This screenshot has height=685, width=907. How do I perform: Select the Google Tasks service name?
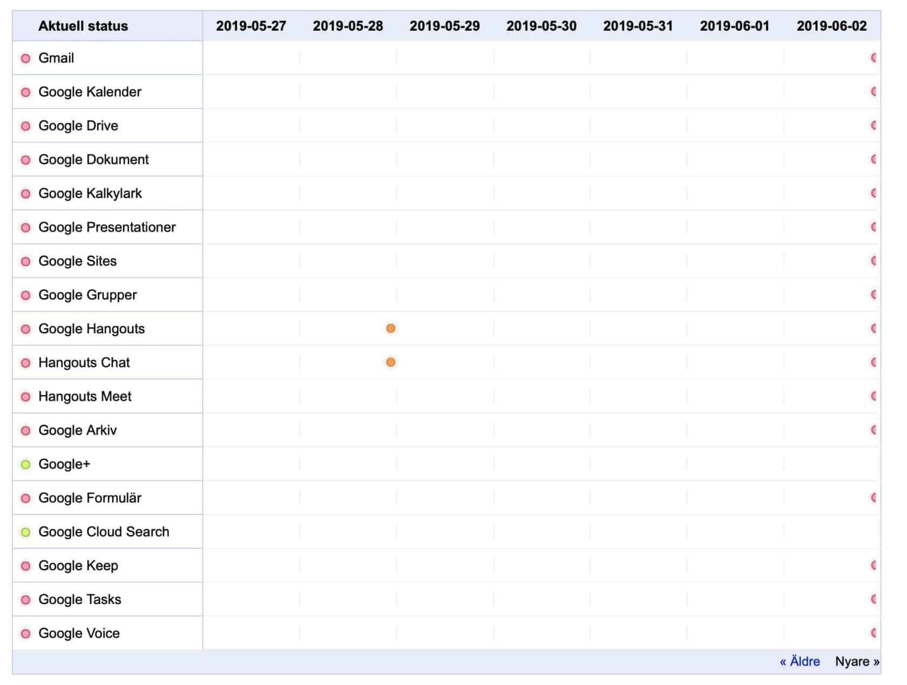[x=79, y=600]
